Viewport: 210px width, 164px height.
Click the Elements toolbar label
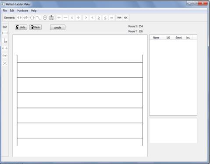pyautogui.click(x=10, y=18)
